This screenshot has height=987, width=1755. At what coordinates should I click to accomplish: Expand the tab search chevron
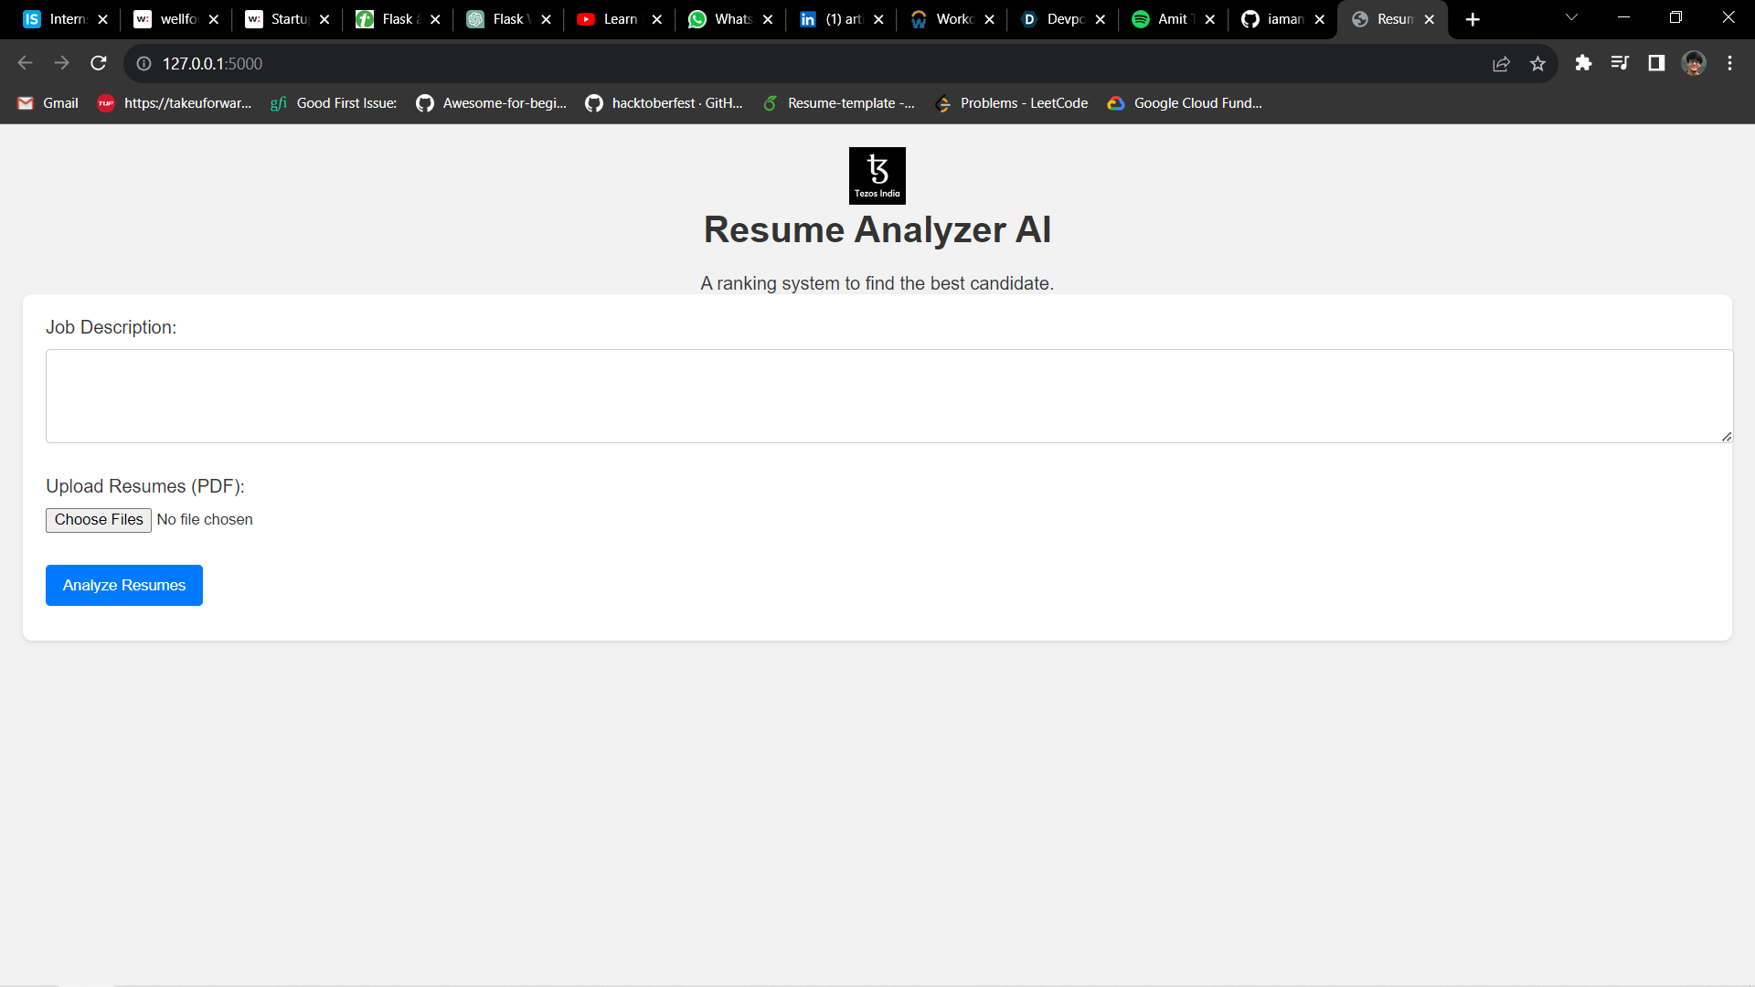[x=1571, y=18]
